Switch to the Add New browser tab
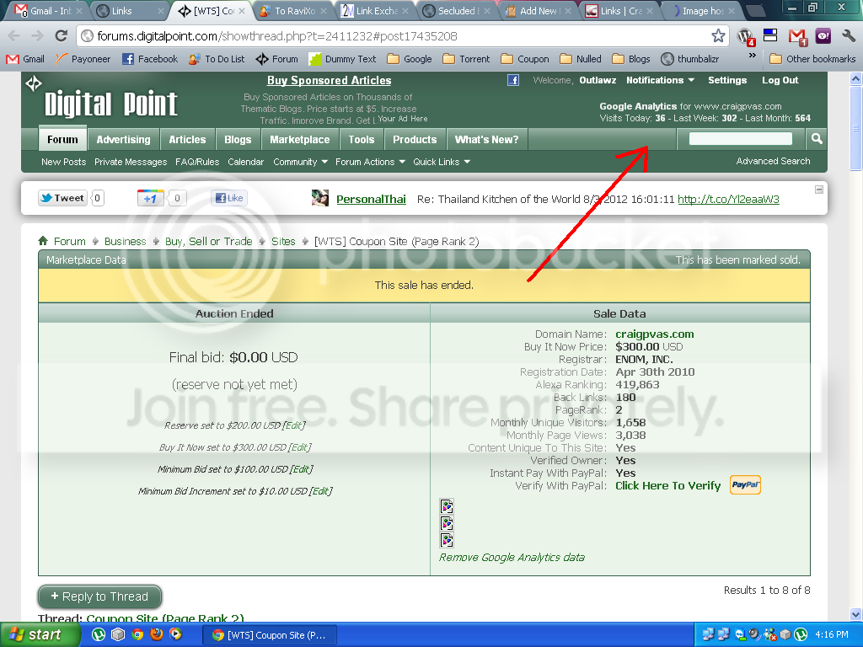This screenshot has width=863, height=647. 539,11
